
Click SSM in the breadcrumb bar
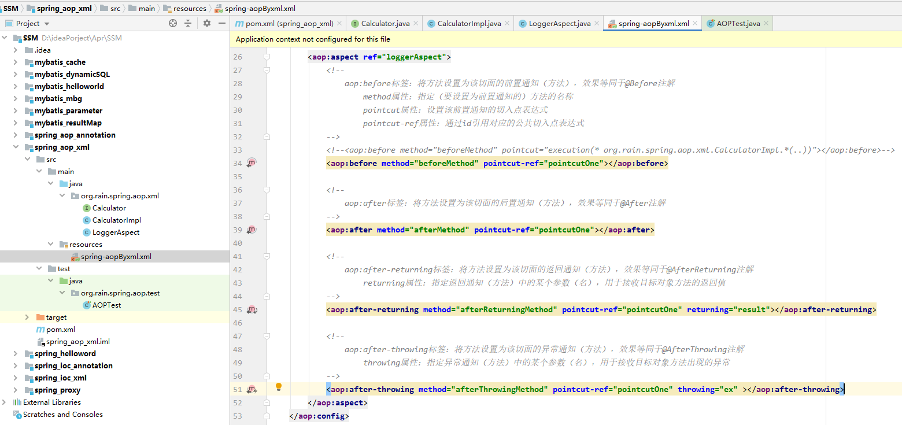pyautogui.click(x=11, y=8)
